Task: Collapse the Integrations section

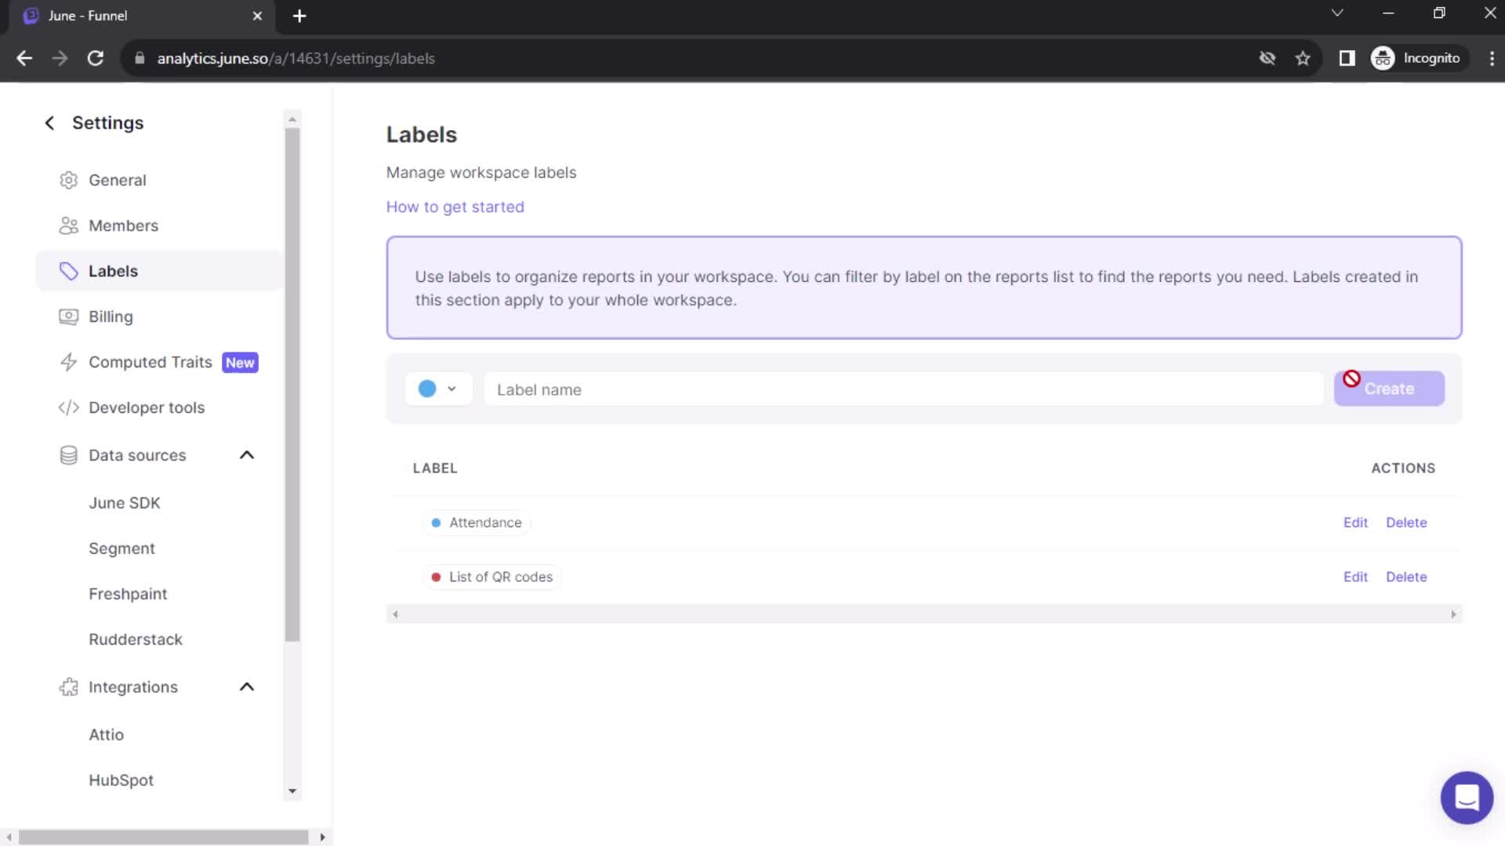Action: click(246, 687)
